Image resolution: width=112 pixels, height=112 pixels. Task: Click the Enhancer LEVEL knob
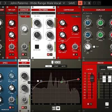tap(24, 46)
